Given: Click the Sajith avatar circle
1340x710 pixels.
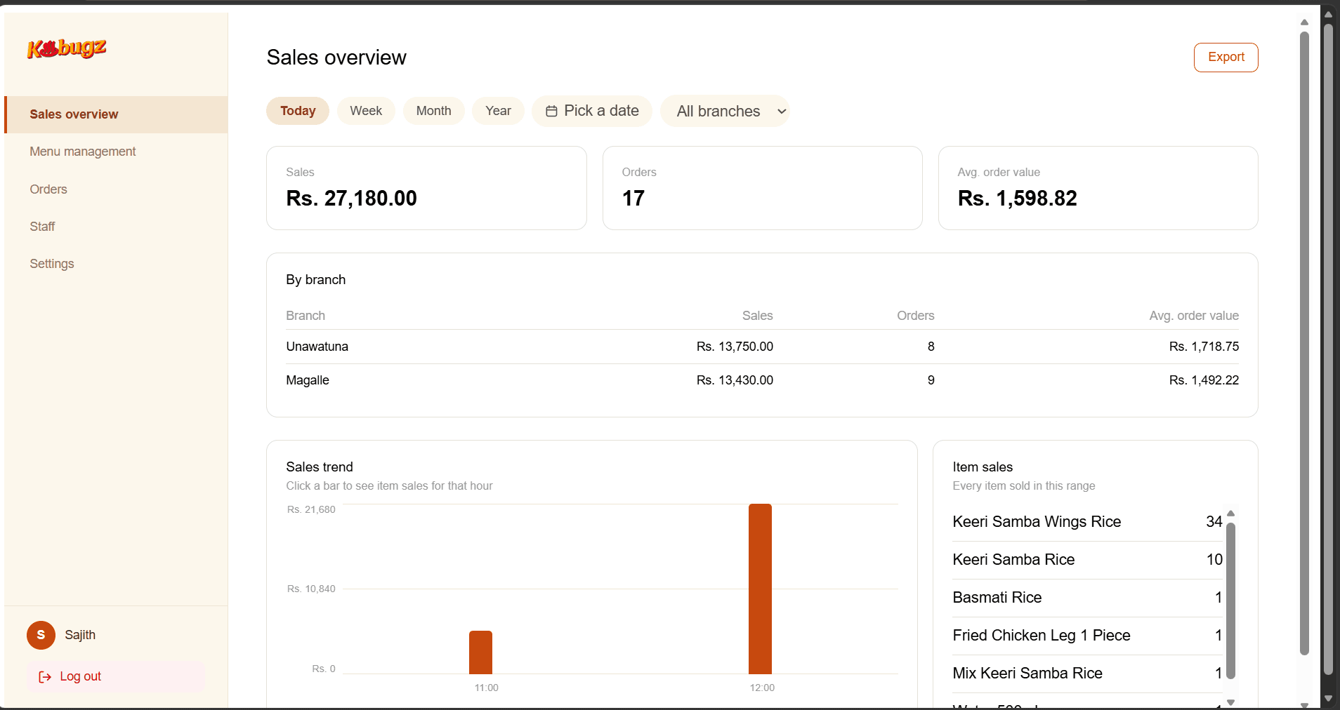Looking at the screenshot, I should pos(41,635).
